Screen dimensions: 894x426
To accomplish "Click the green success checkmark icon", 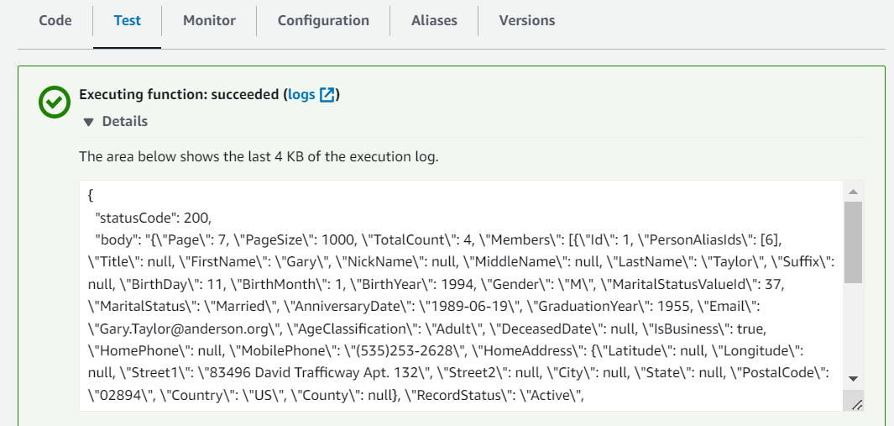I will (x=55, y=103).
